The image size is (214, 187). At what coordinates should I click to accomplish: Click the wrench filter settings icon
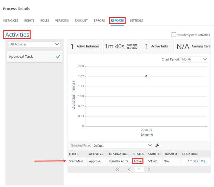[158, 145]
